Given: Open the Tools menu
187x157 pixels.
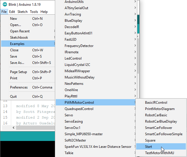Looking at the screenshot, I should pyautogui.click(x=34, y=12).
